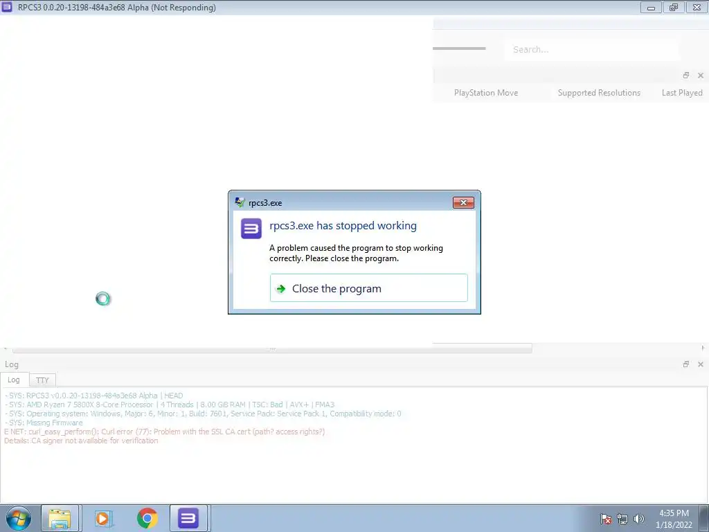Close the game list panel
This screenshot has height=532, width=709.
coord(701,76)
